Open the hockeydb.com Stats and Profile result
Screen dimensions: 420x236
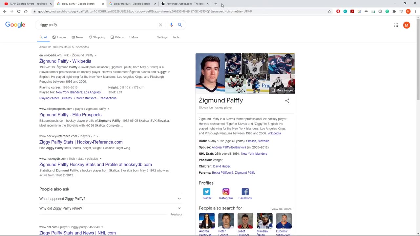pyautogui.click(x=95, y=165)
